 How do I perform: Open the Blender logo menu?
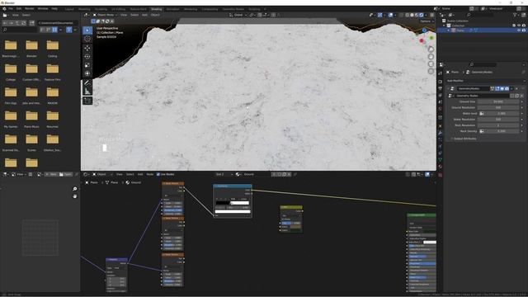pos(4,9)
